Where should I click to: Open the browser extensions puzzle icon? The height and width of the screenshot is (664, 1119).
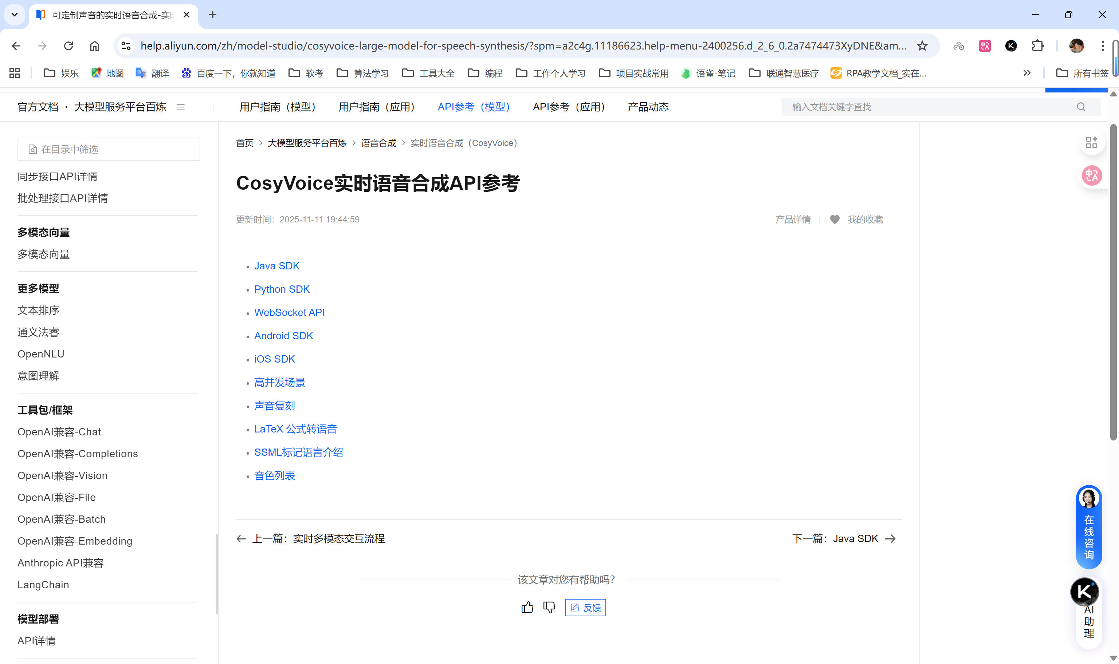pyautogui.click(x=1037, y=46)
